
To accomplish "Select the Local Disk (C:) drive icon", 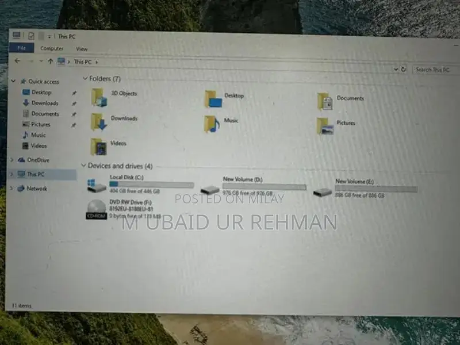I will pos(97,185).
